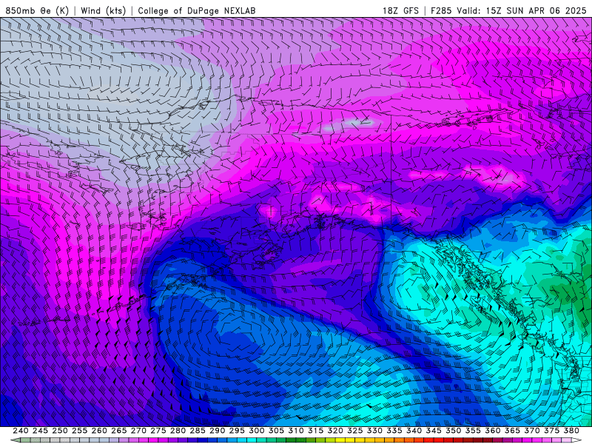Click the "850mb θe (K)" title text
The image size is (592, 444).
37,10
